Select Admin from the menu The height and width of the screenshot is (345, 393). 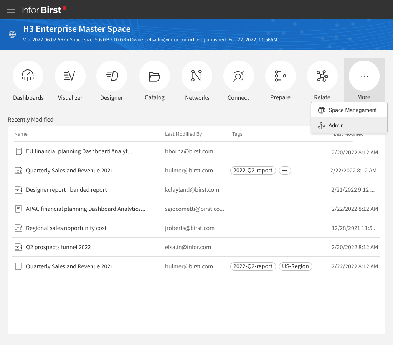(x=336, y=125)
